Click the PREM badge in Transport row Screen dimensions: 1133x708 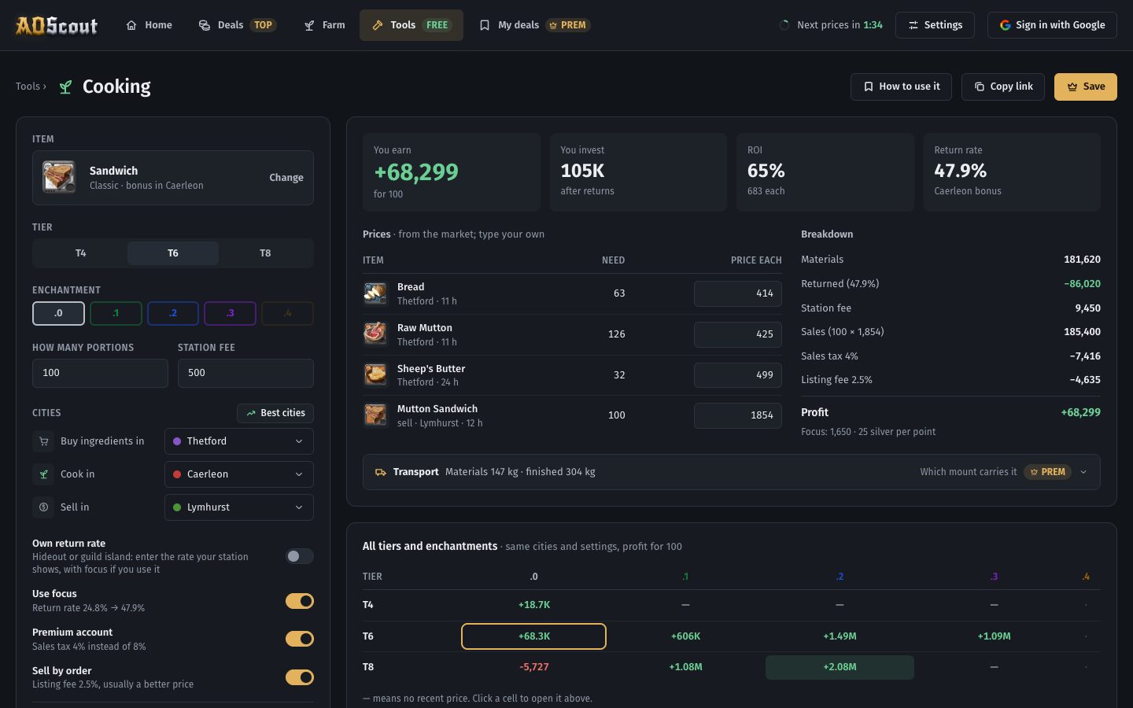click(1047, 472)
